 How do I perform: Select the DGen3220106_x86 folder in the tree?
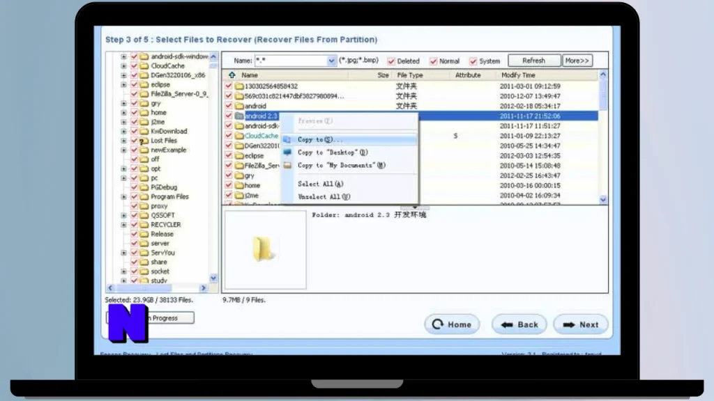178,75
